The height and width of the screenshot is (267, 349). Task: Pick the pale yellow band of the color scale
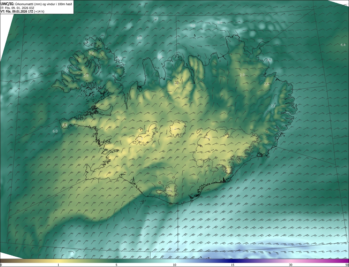click(58, 260)
